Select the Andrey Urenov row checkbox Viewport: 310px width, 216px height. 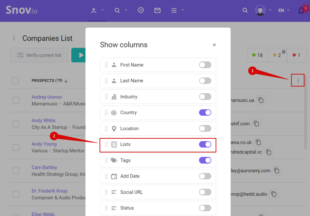click(x=15, y=100)
